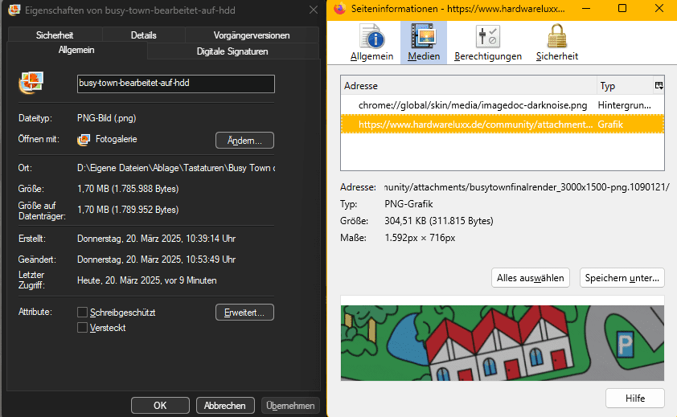Screen dimensions: 677x417
Task: Click the Dateityp value PNG-Bild (.png)
Action: pos(107,118)
